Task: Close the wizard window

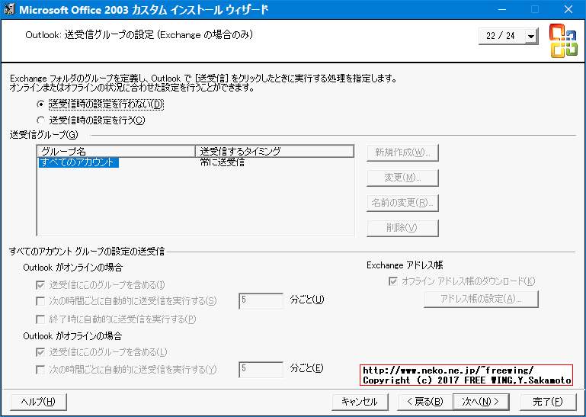Action: pos(568,9)
